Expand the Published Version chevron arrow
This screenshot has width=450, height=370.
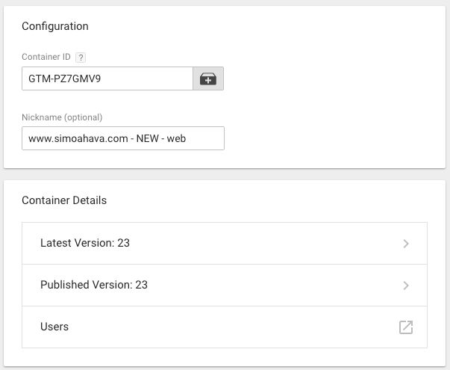406,286
